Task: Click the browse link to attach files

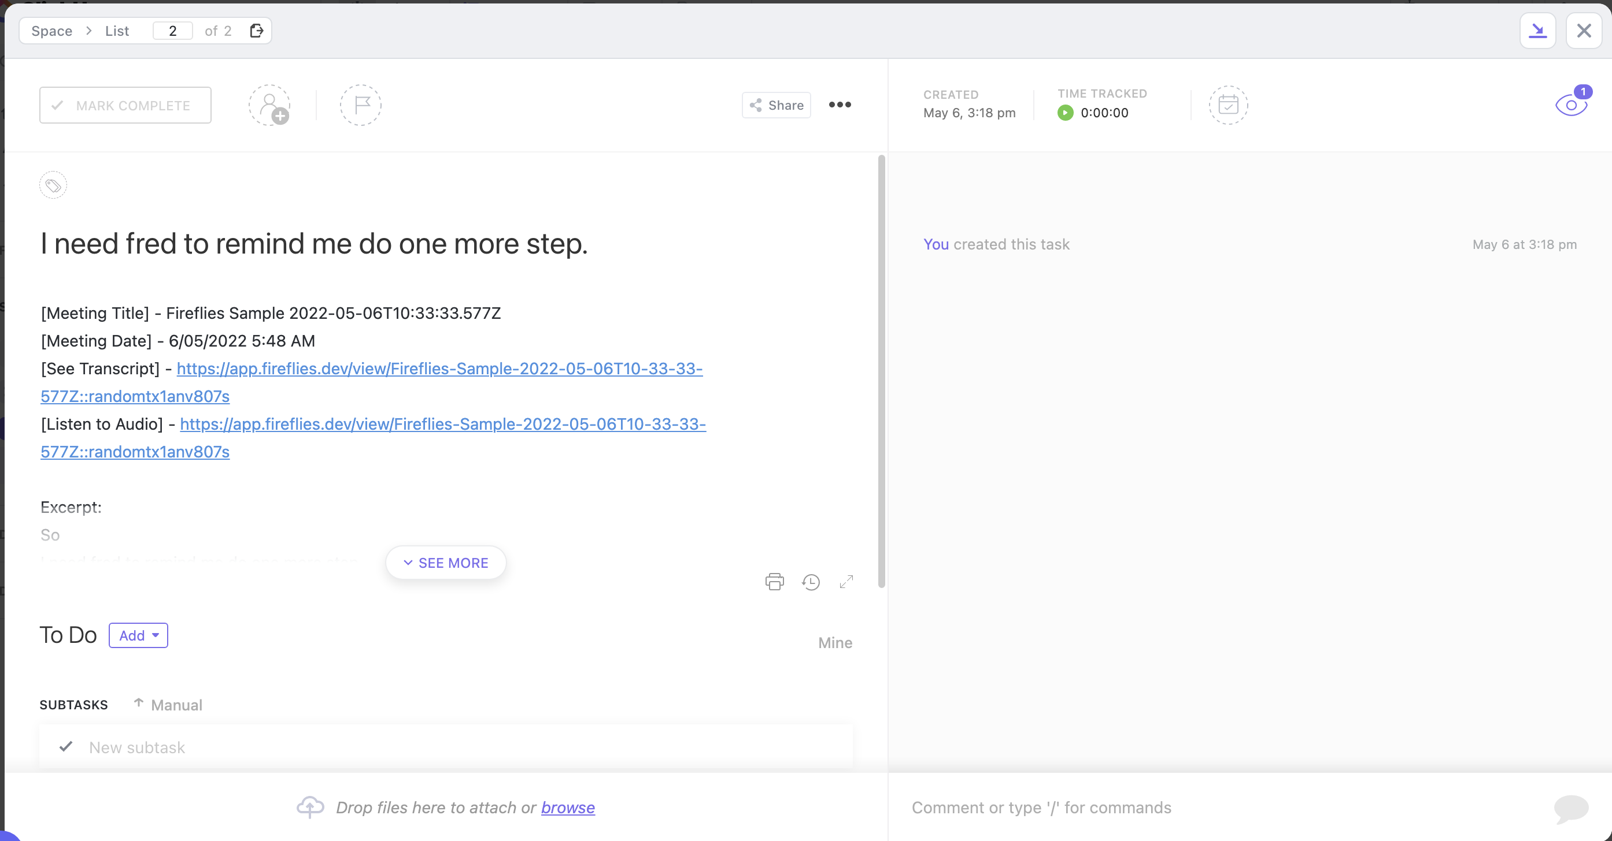Action: click(568, 807)
